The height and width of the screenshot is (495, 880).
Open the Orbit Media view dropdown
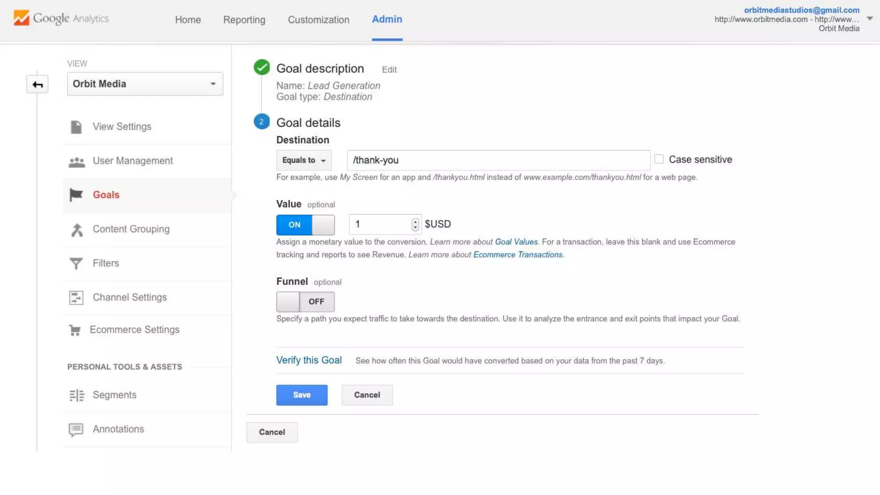click(145, 84)
